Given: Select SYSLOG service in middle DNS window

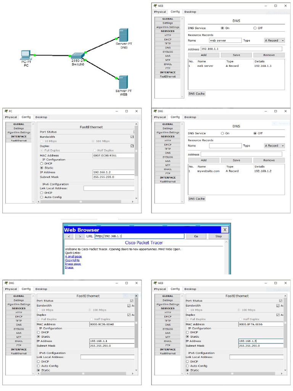Looking at the screenshot, I should [x=168, y=157].
